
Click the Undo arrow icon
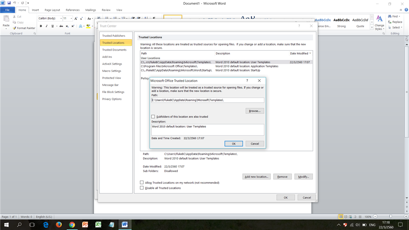pos(15,3)
